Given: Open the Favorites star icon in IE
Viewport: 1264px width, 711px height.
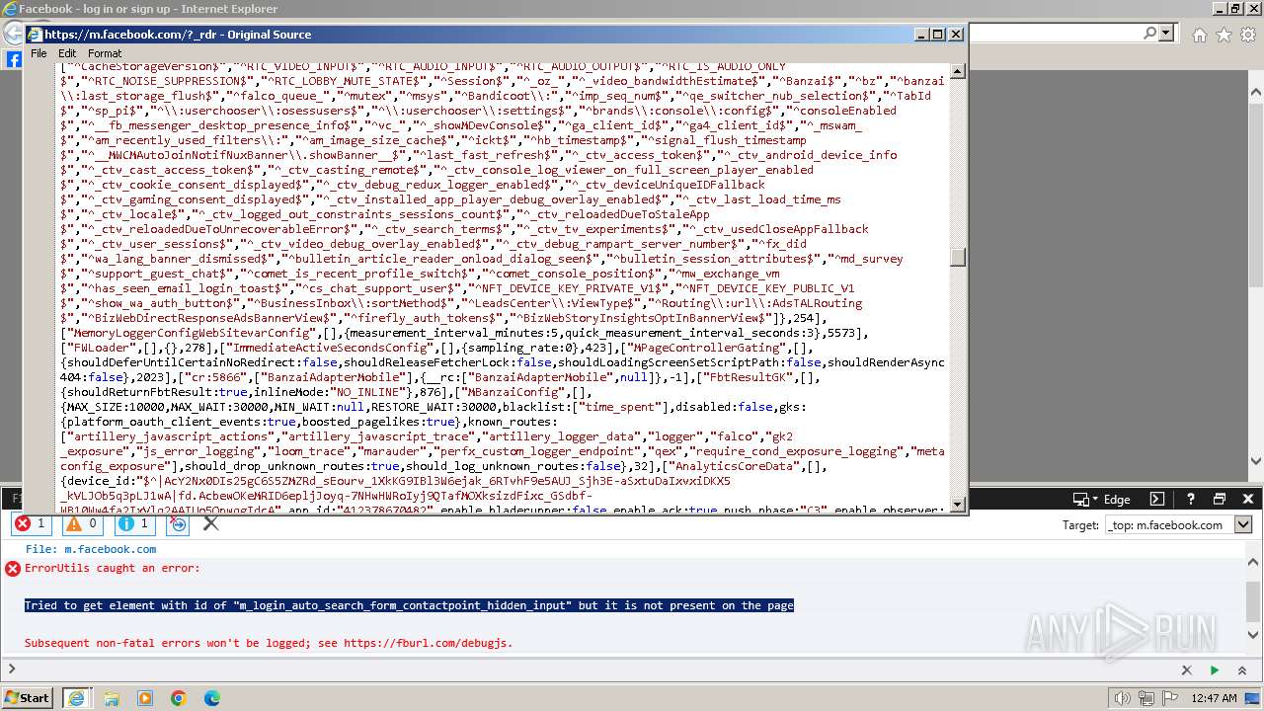Looking at the screenshot, I should 1224,35.
